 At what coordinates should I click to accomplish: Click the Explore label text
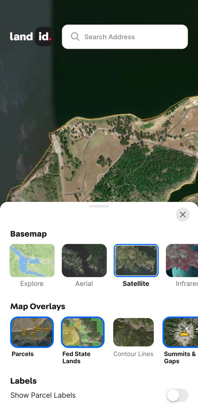pyautogui.click(x=32, y=284)
